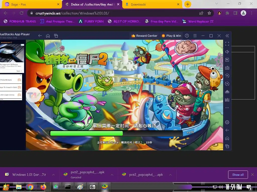Image resolution: width=257 pixels, height=192 pixels.
Task: Close the downloads bar
Action: (x=252, y=174)
